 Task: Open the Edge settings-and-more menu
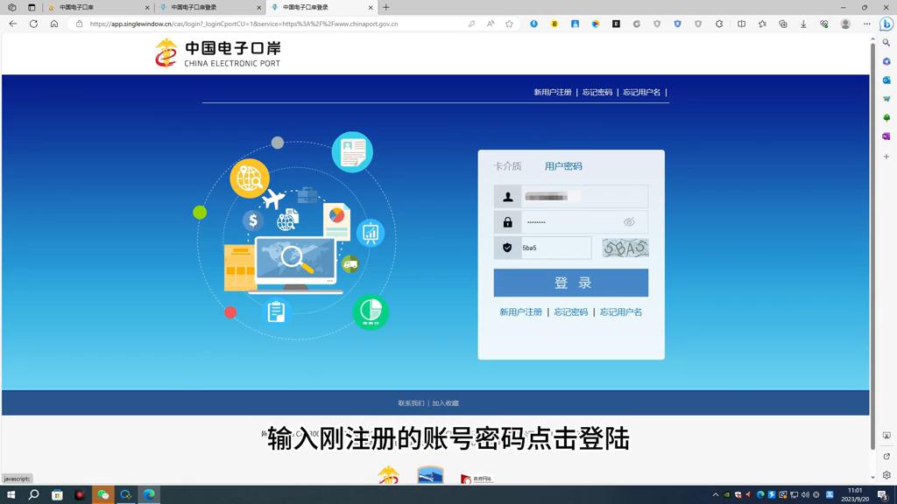pyautogui.click(x=867, y=24)
